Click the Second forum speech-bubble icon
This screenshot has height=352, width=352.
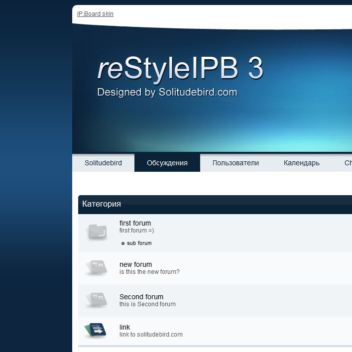point(97,300)
